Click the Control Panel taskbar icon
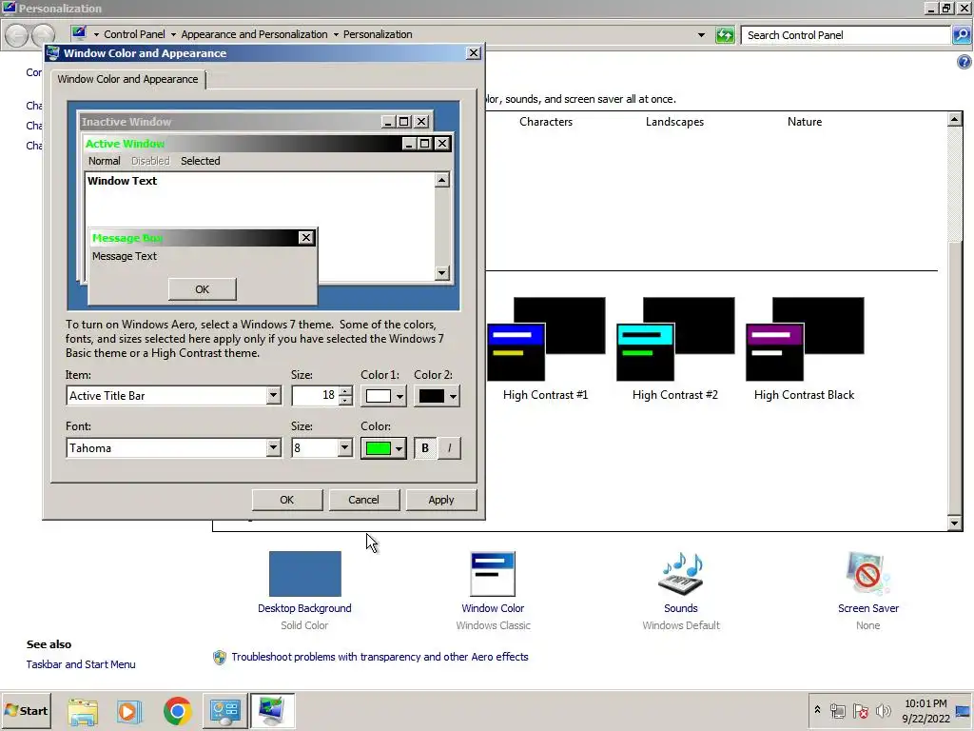Image resolution: width=974 pixels, height=731 pixels. pos(224,711)
